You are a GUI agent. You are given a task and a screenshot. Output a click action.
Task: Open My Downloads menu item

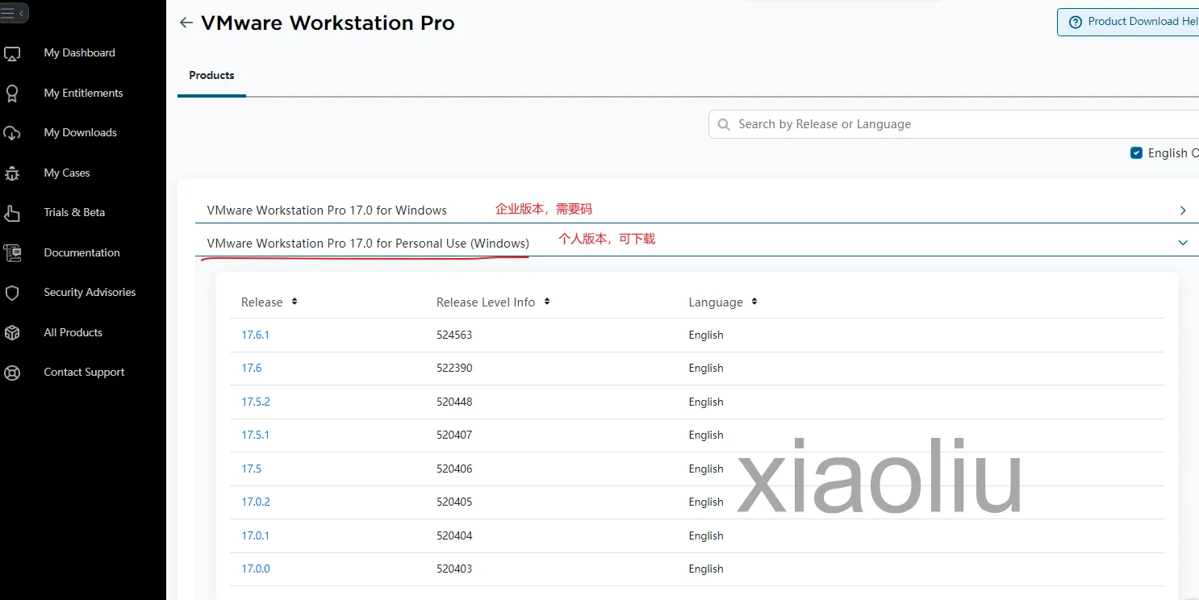[80, 133]
